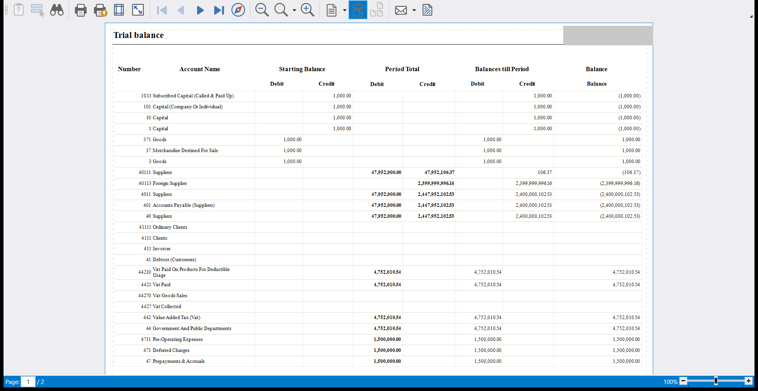Click the plain Zoom magnifier icon
This screenshot has width=758, height=391.
[281, 10]
